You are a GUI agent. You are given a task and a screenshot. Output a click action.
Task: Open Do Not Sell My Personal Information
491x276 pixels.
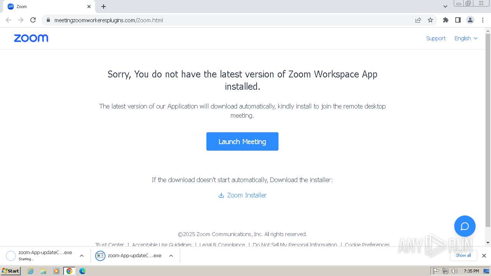point(295,245)
